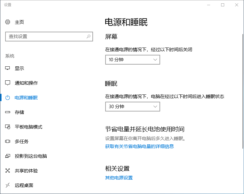Image resolution: width=244 pixels, height=194 pixels.
Task: Click the speech bubble icon for 通知和操作
Action: click(x=8, y=83)
